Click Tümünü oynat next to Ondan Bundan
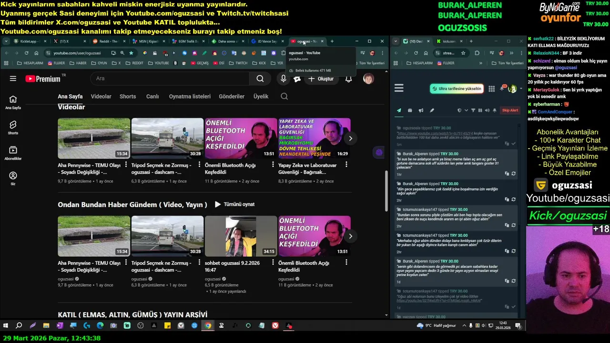 tap(234, 204)
